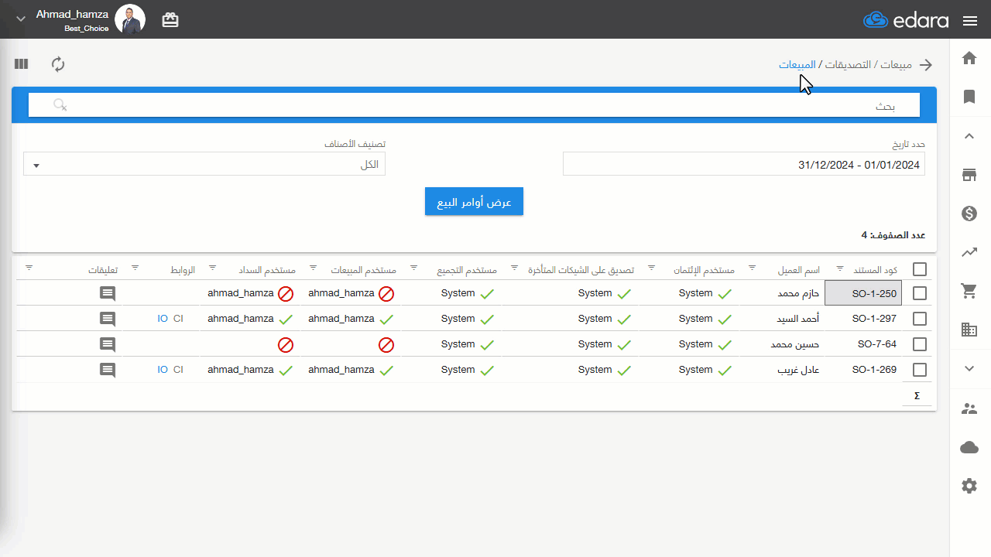Image resolution: width=991 pixels, height=557 pixels.
Task: Open the حدد تاريخ date range field
Action: coord(744,164)
